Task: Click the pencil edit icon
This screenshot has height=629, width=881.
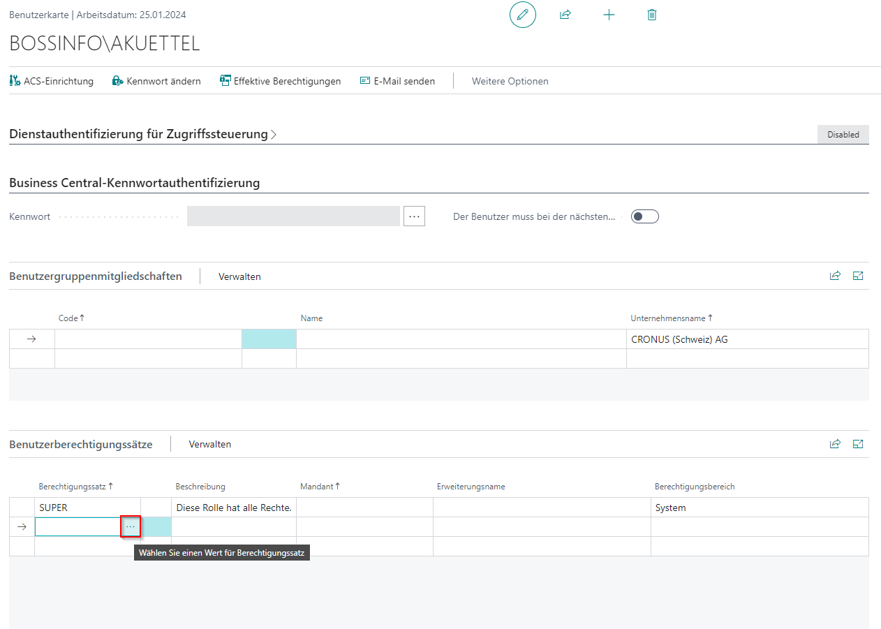Action: point(522,15)
